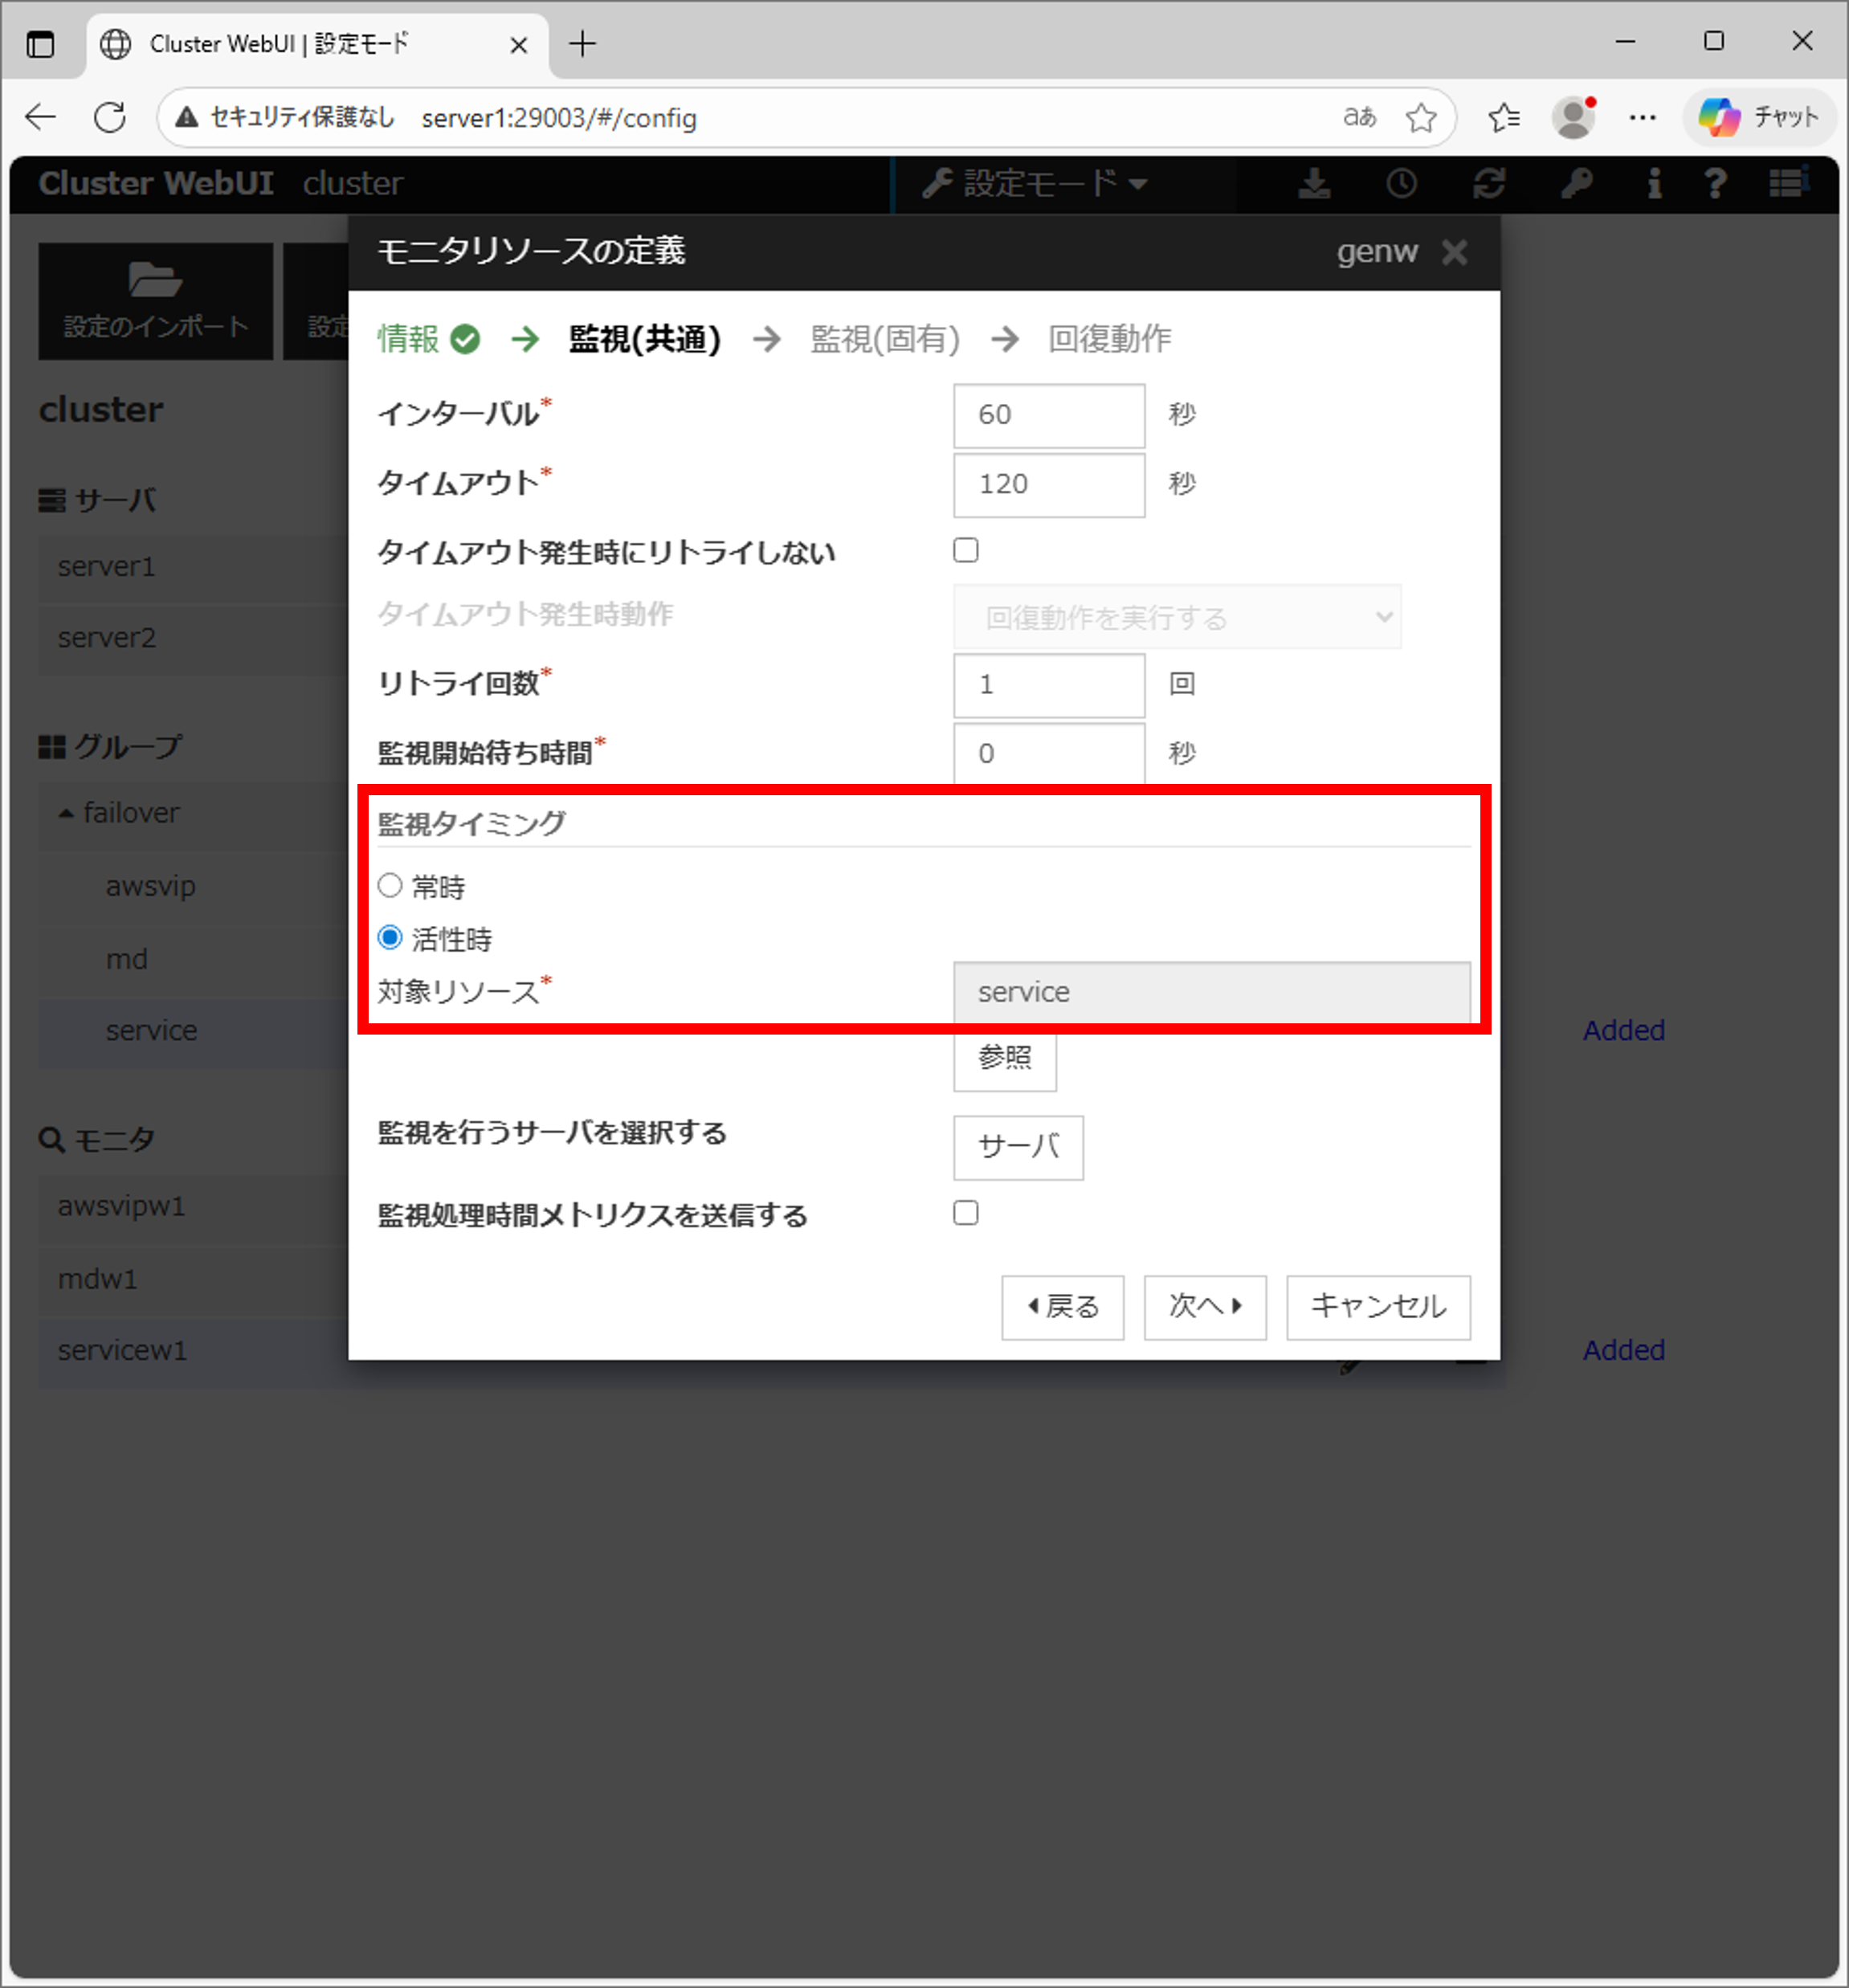The height and width of the screenshot is (1988, 1849).
Task: Click the interval seconds input field
Action: coord(1048,415)
